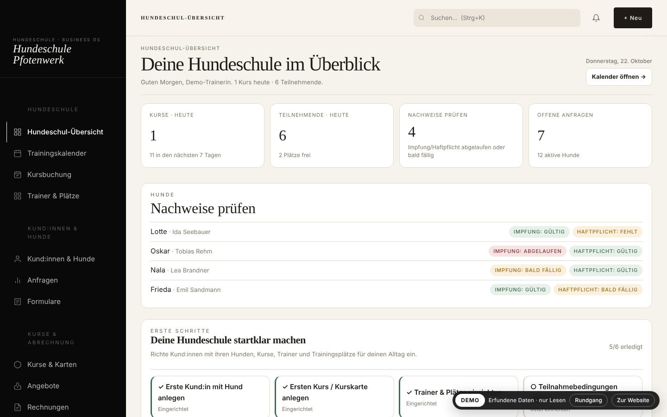Click the Hundeschule Pfotenwerk logo title
Viewport: 667px width, 417px height.
tap(42, 54)
